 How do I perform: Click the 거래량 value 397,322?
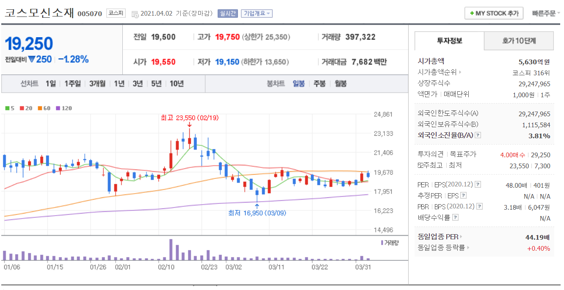[360, 37]
